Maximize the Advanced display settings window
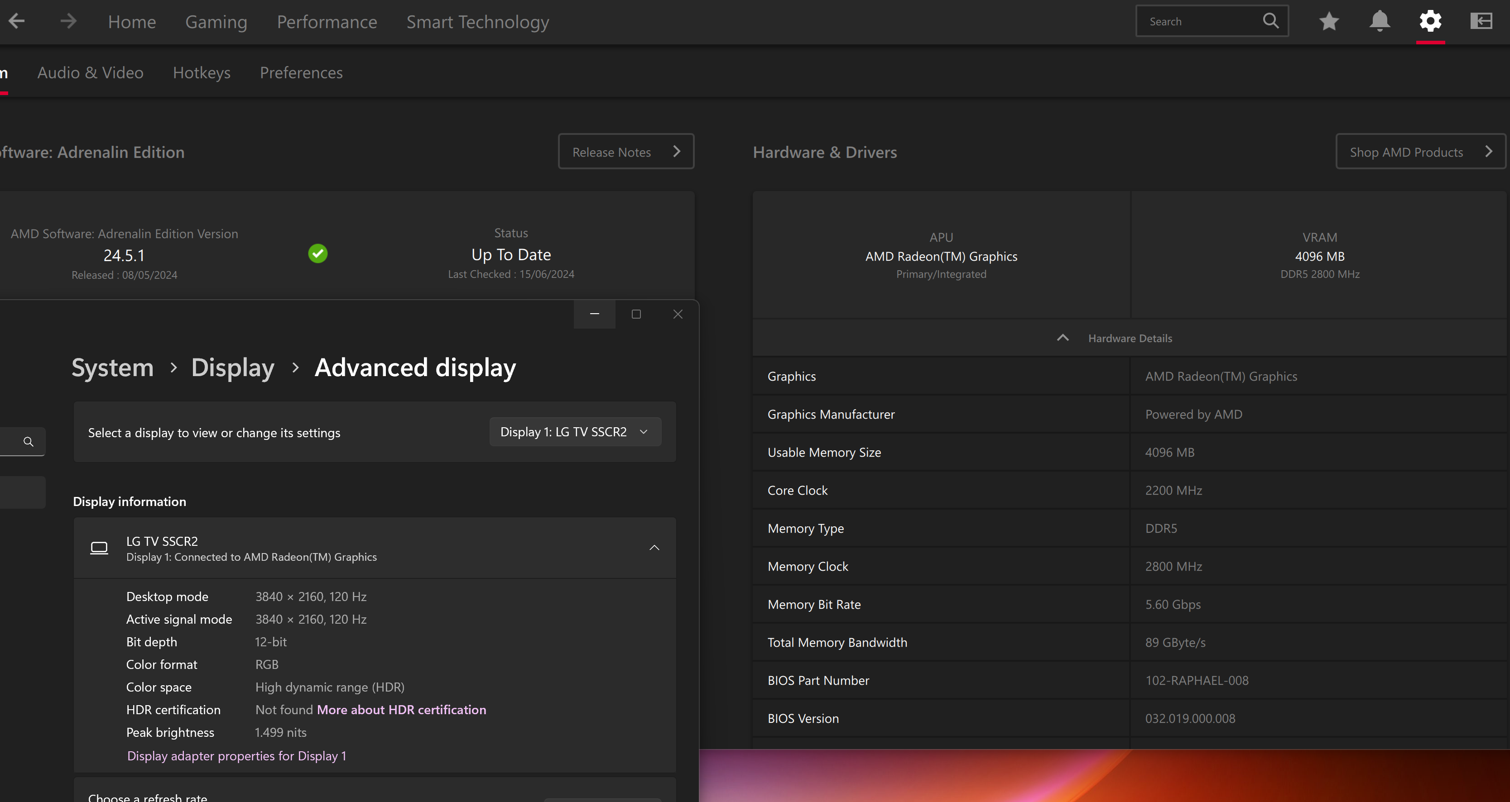 (636, 315)
